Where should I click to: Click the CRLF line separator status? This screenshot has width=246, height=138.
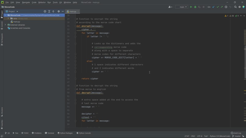[193, 136]
